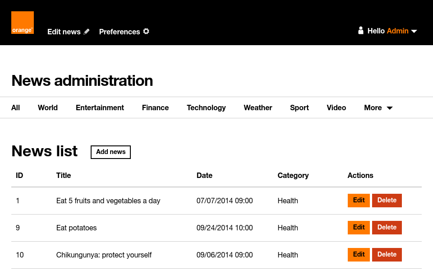Click the gear icon next to Preferences
Image resolution: width=433 pixels, height=271 pixels.
click(x=146, y=32)
